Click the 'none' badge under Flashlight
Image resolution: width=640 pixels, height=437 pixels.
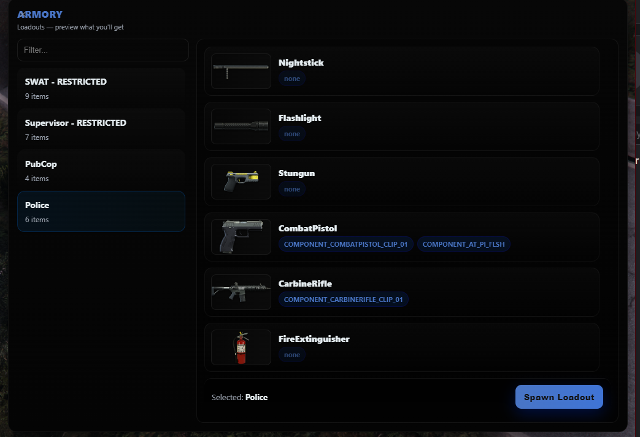[x=291, y=134]
